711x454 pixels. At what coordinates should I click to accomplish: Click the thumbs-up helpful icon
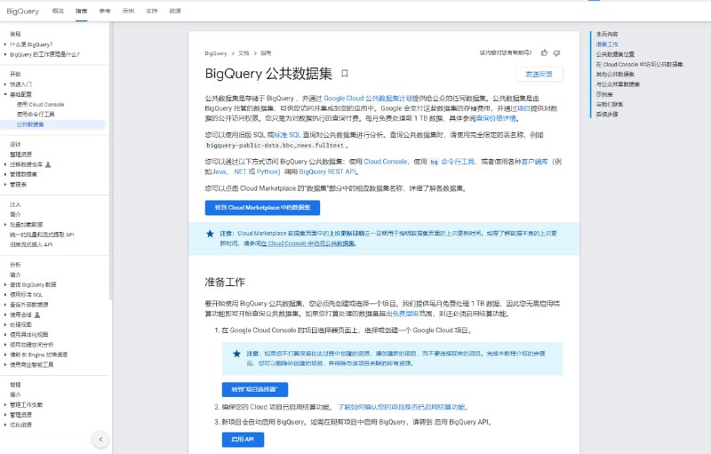click(x=544, y=53)
